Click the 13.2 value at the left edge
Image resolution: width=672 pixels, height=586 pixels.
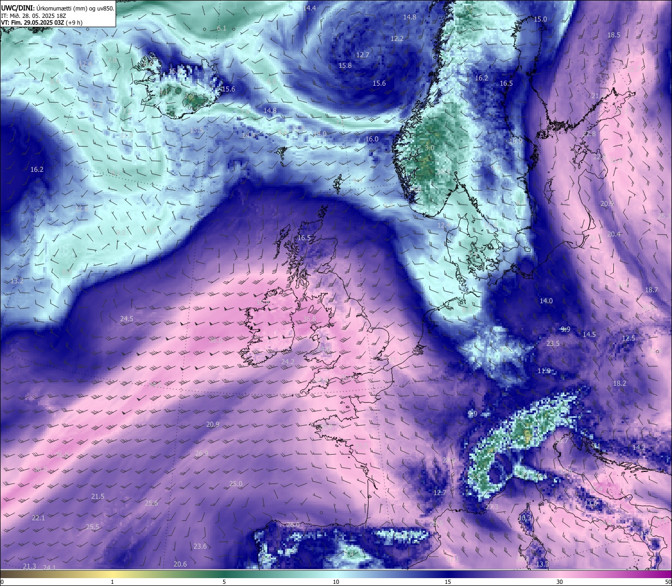point(17,281)
